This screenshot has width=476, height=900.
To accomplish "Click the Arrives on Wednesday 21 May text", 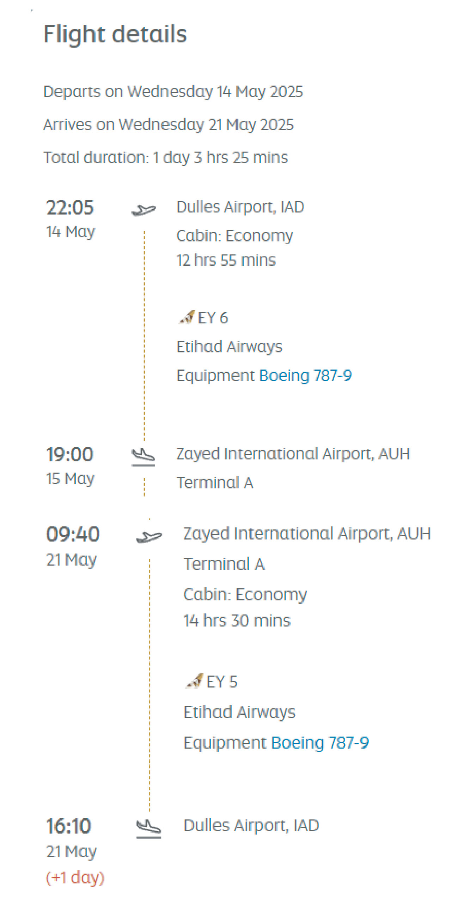I will tap(168, 125).
